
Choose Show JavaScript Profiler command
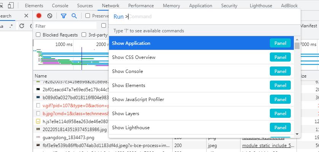(138, 100)
